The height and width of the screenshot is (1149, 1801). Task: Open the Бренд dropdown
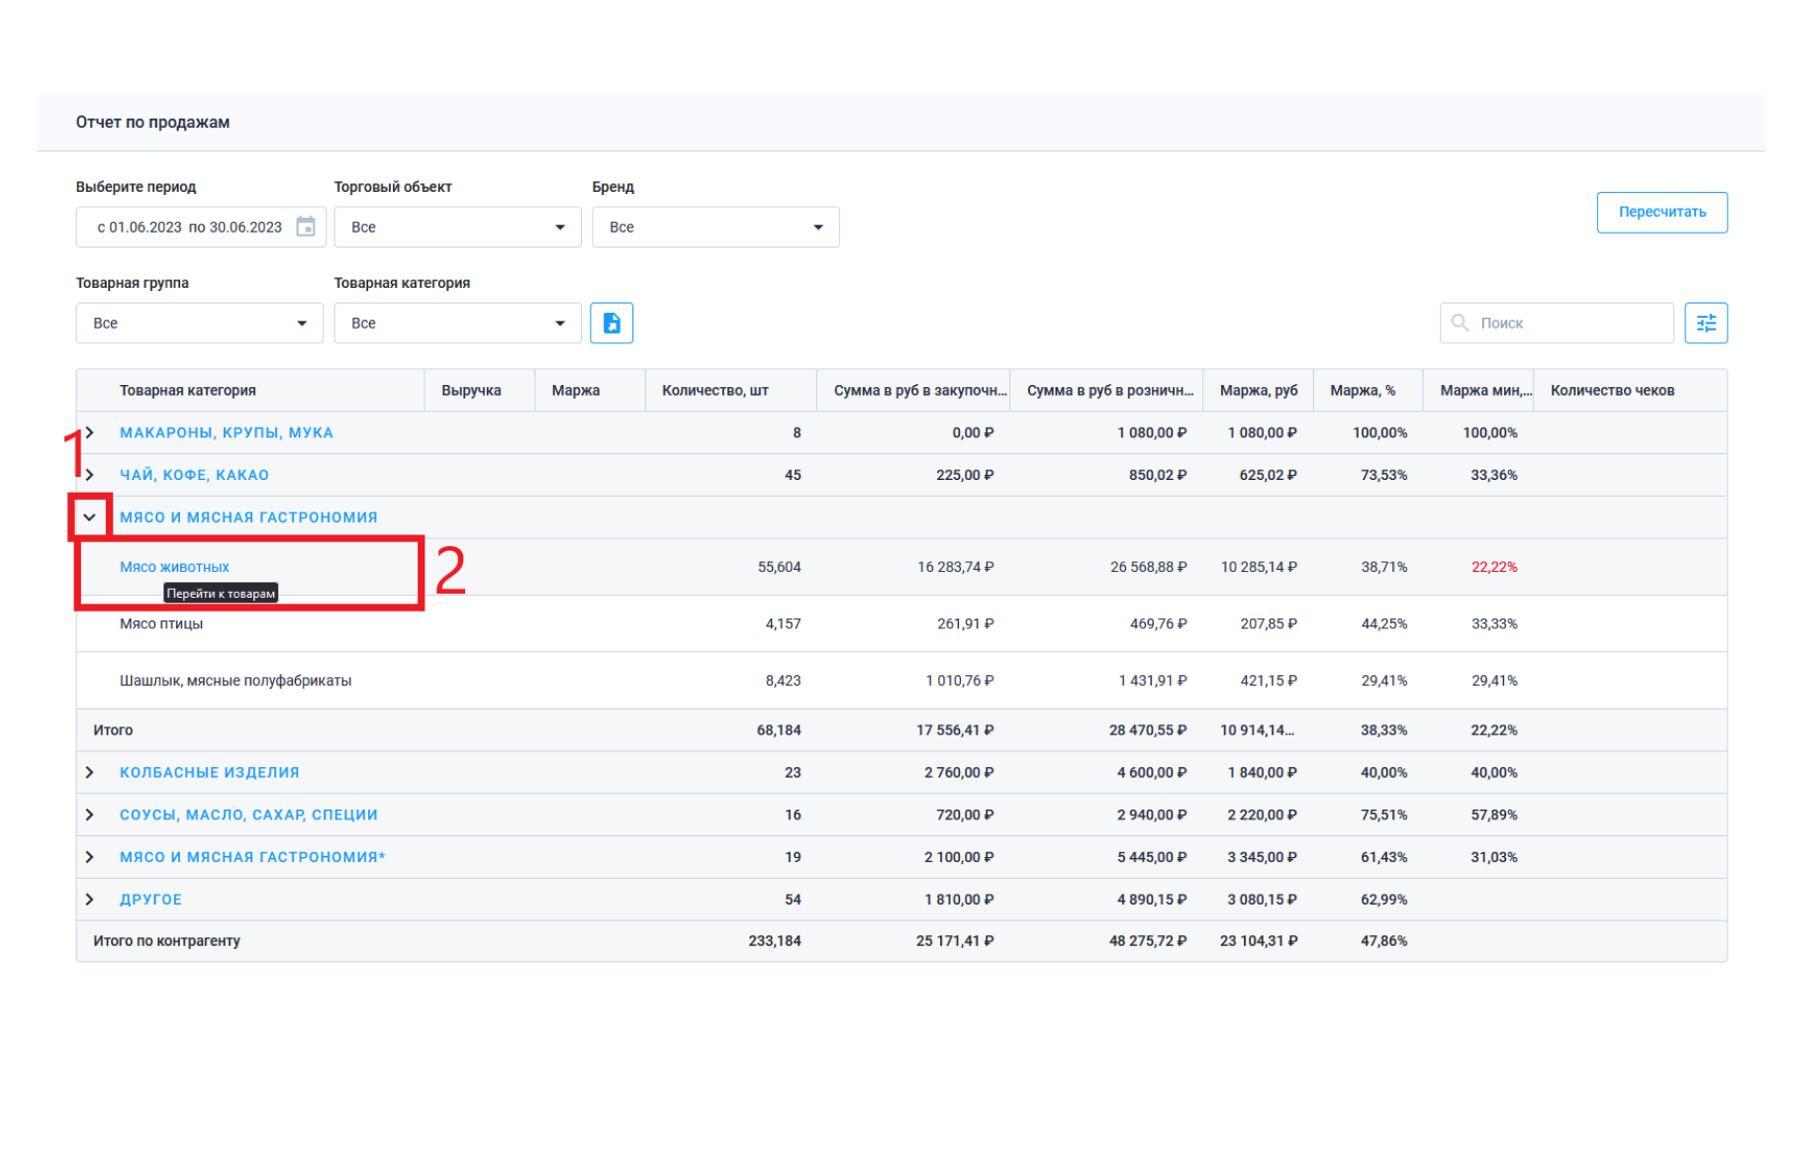click(715, 227)
